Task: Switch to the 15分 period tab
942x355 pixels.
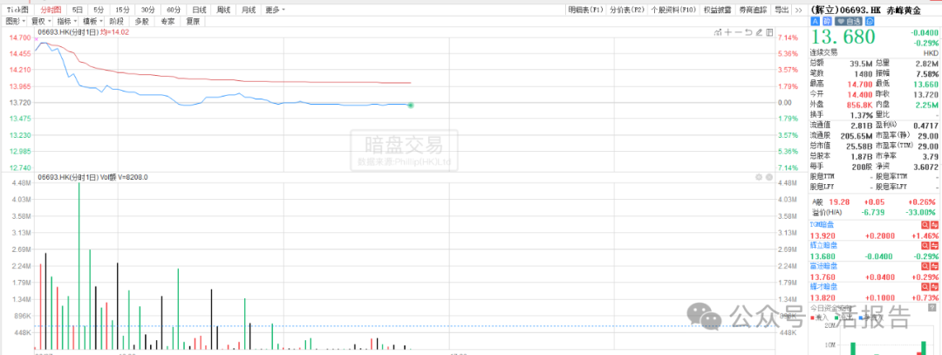Action: (x=122, y=10)
